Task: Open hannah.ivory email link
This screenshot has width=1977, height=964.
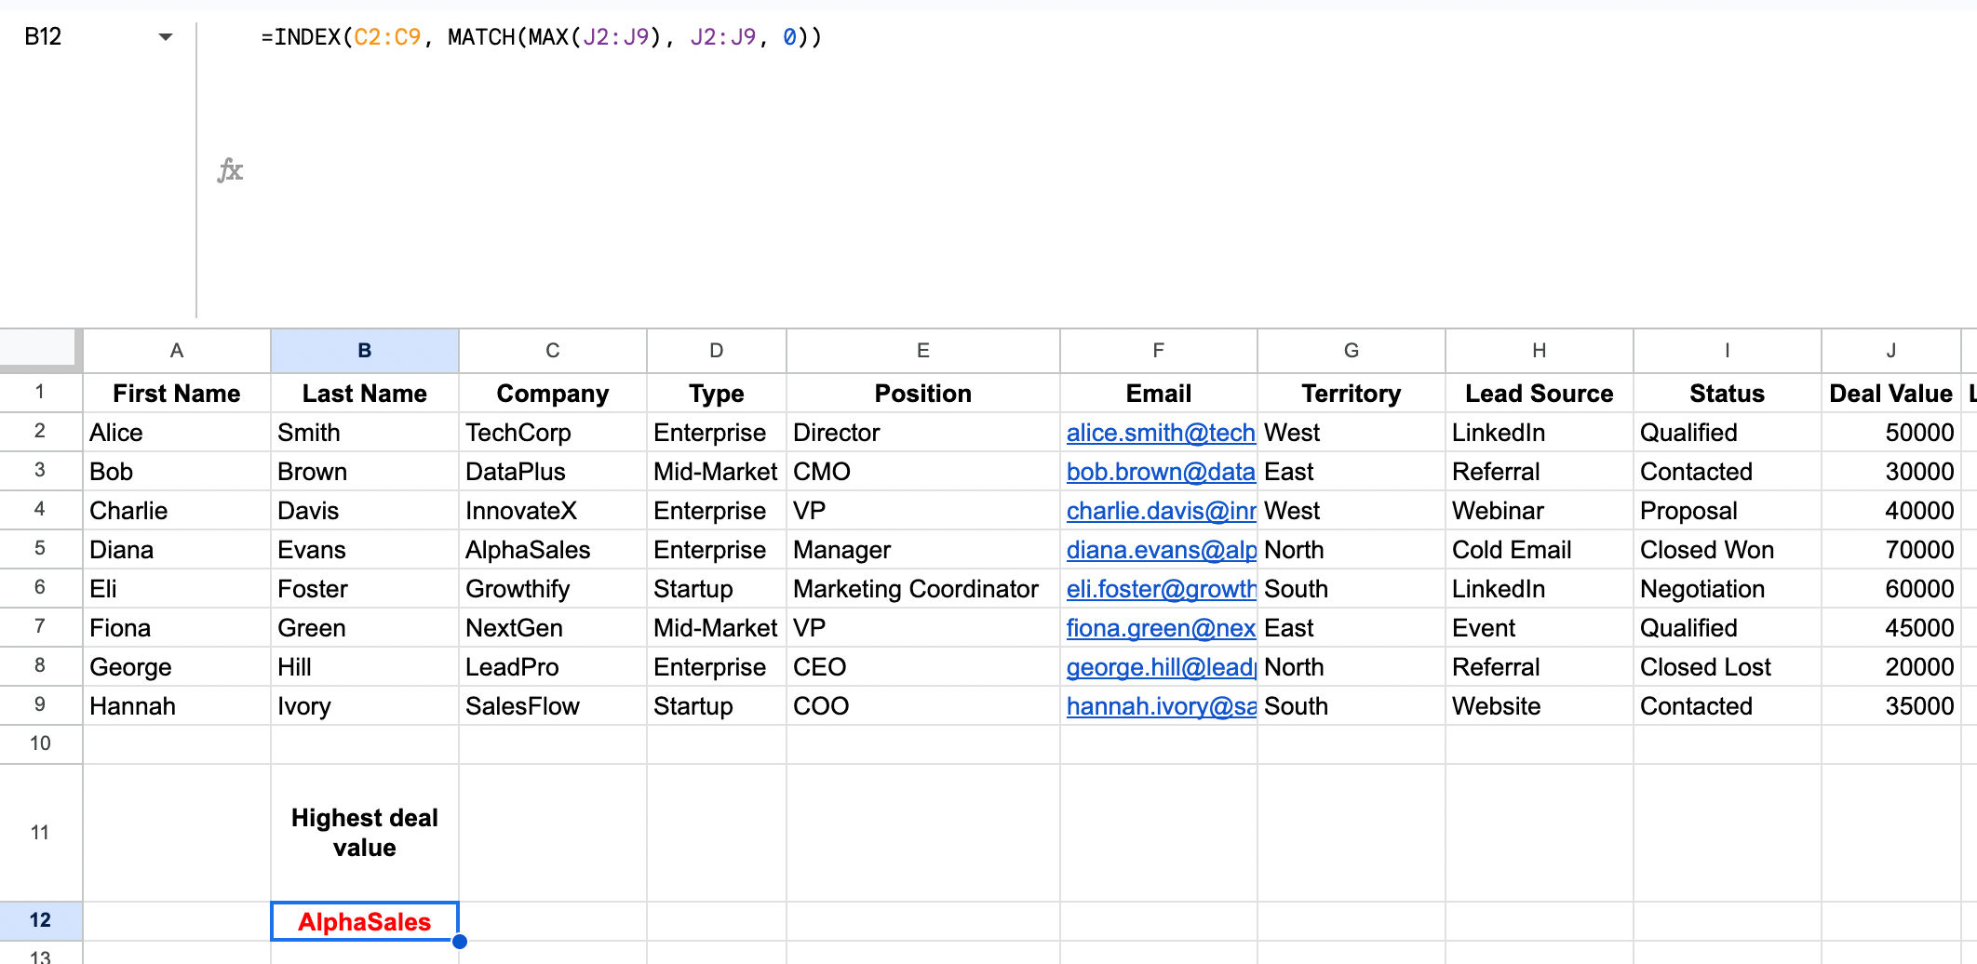Action: coord(1160,706)
